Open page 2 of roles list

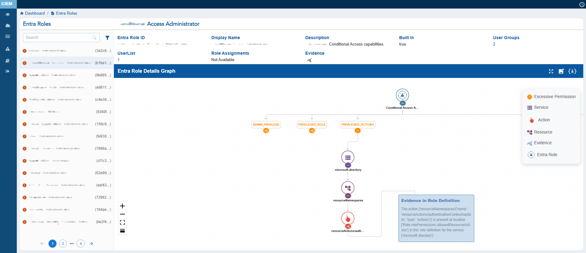(x=63, y=244)
